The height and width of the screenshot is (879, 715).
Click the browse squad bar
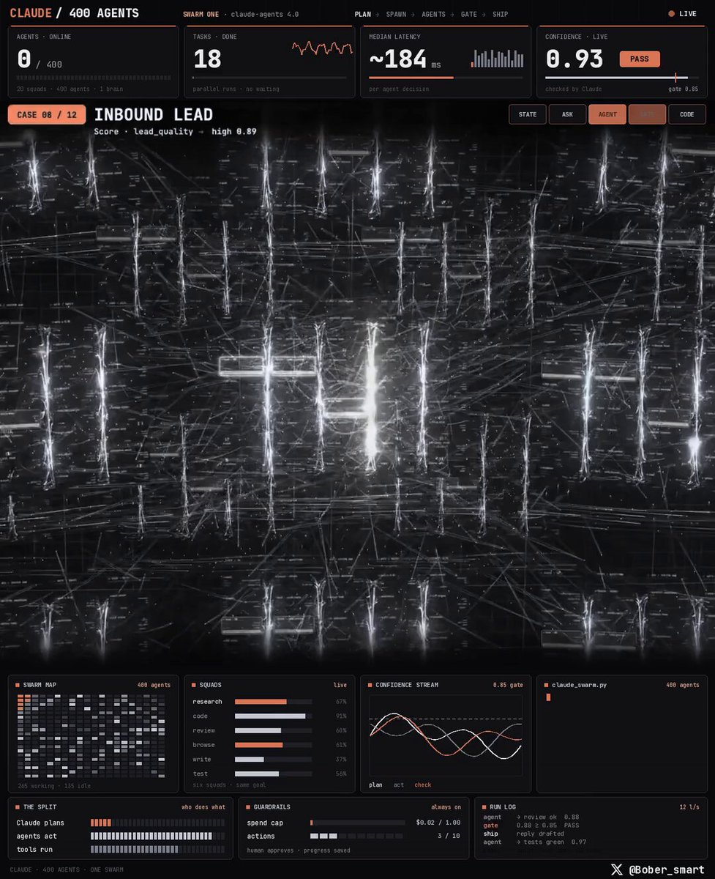click(274, 745)
